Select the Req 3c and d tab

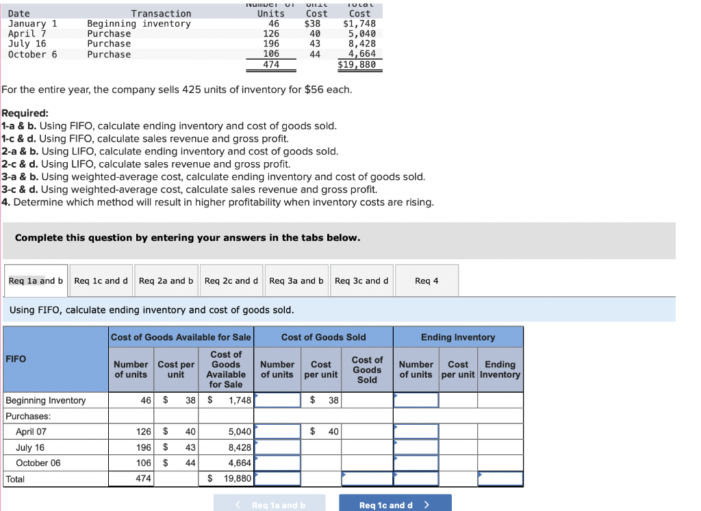[x=361, y=280]
